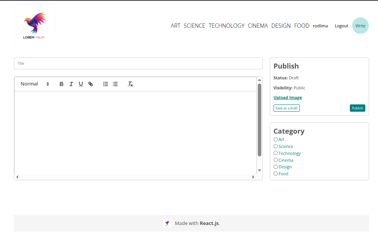Go to the CINEMA navigation section
This screenshot has height=245, width=378.
click(x=257, y=26)
